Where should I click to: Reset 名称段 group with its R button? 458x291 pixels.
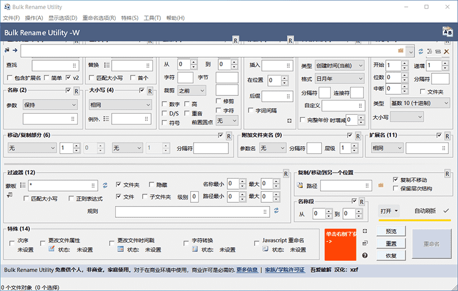coord(362,202)
